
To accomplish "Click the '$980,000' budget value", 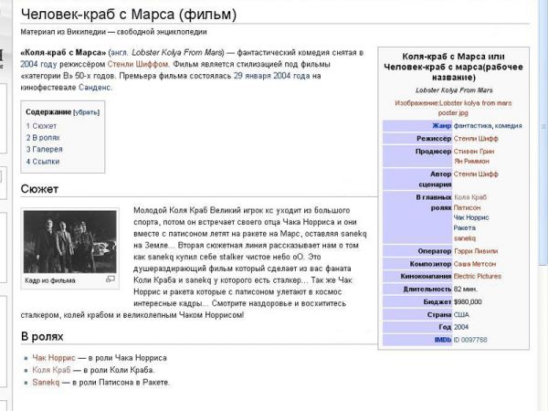I will [x=468, y=302].
